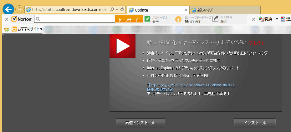Click the インストール button
The image size is (291, 132).
(x=255, y=123)
